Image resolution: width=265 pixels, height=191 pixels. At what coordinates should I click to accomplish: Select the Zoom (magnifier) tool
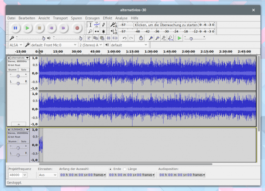(90, 31)
